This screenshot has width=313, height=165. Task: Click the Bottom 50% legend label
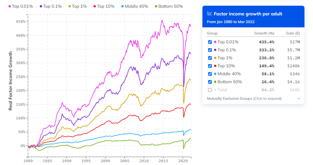(x=170, y=6)
